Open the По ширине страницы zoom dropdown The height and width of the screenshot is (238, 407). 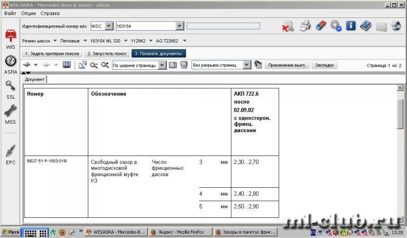point(162,65)
